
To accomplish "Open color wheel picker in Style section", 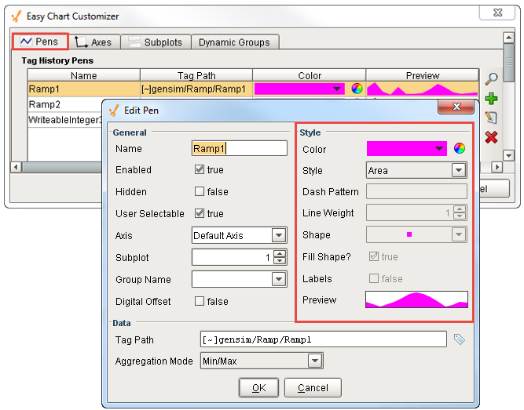I will coord(460,148).
